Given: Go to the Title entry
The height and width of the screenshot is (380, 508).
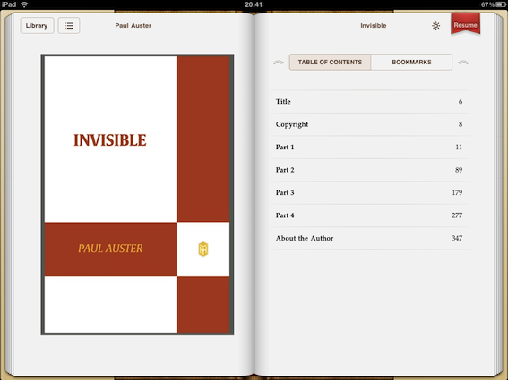Looking at the screenshot, I should click(x=370, y=102).
